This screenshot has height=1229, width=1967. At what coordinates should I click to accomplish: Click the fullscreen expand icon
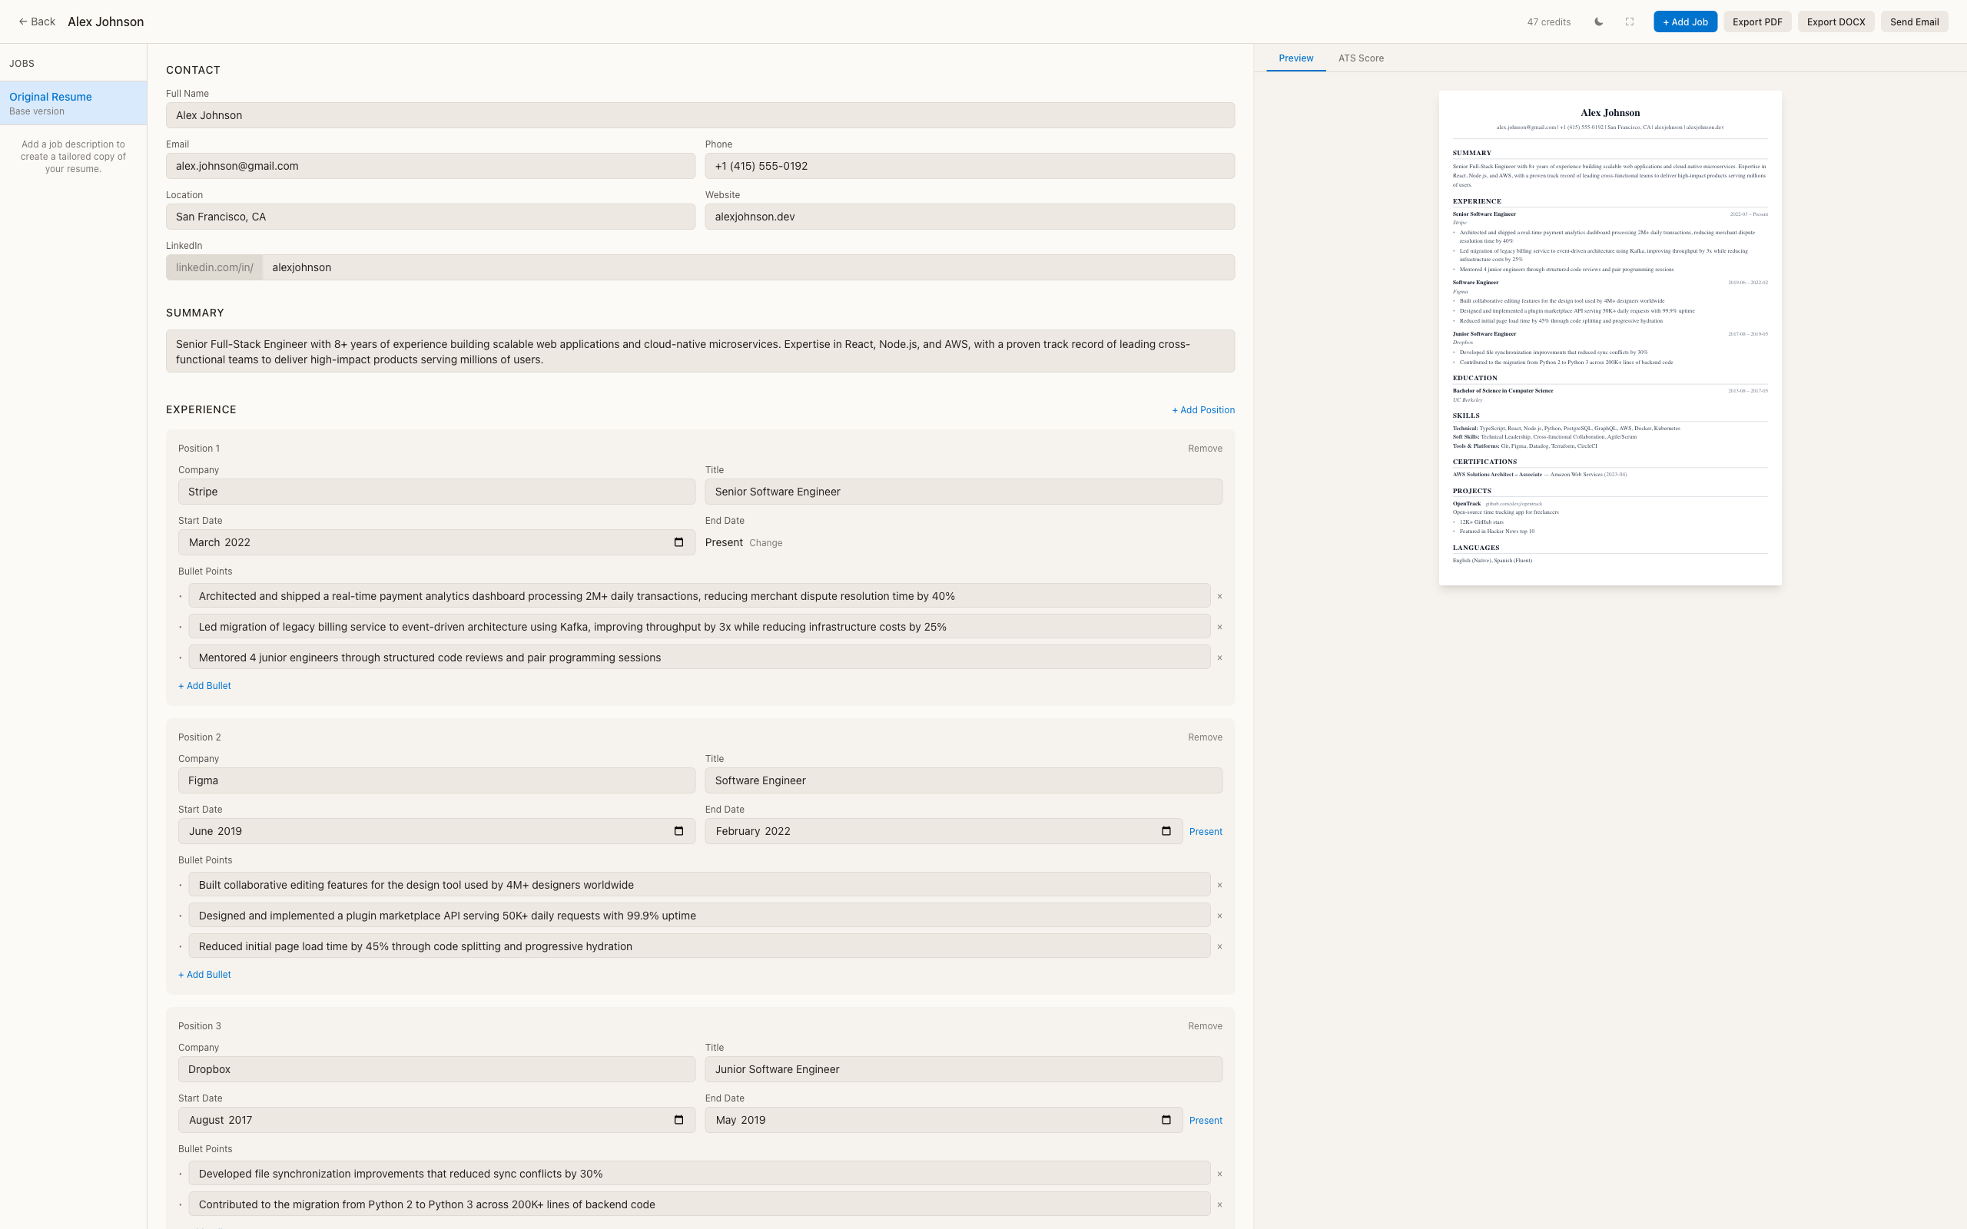coord(1630,22)
